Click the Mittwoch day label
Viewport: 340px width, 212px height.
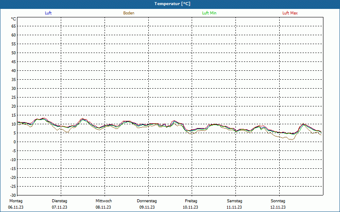pos(104,201)
